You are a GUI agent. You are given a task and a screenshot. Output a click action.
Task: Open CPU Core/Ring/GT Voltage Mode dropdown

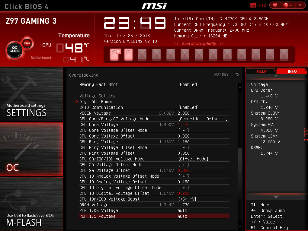click(203, 119)
